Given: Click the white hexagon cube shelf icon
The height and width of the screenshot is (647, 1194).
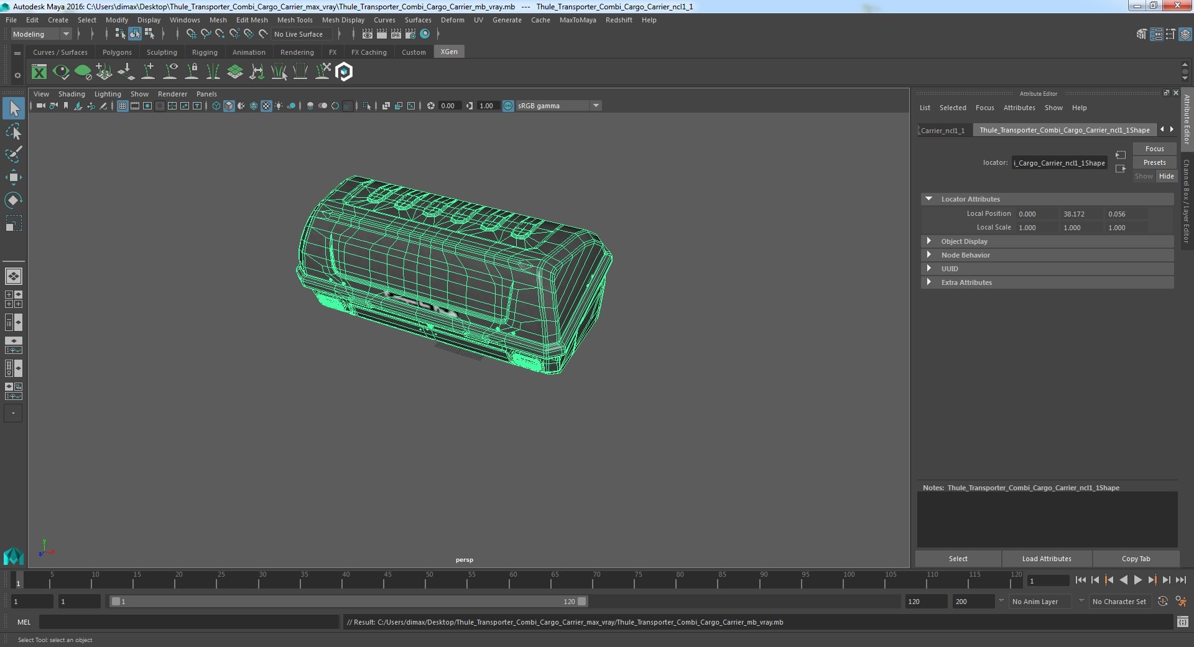Looking at the screenshot, I should (x=344, y=72).
